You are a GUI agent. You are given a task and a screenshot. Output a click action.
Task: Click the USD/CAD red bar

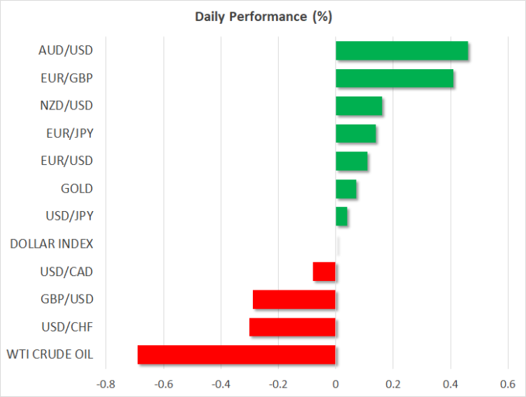(324, 272)
